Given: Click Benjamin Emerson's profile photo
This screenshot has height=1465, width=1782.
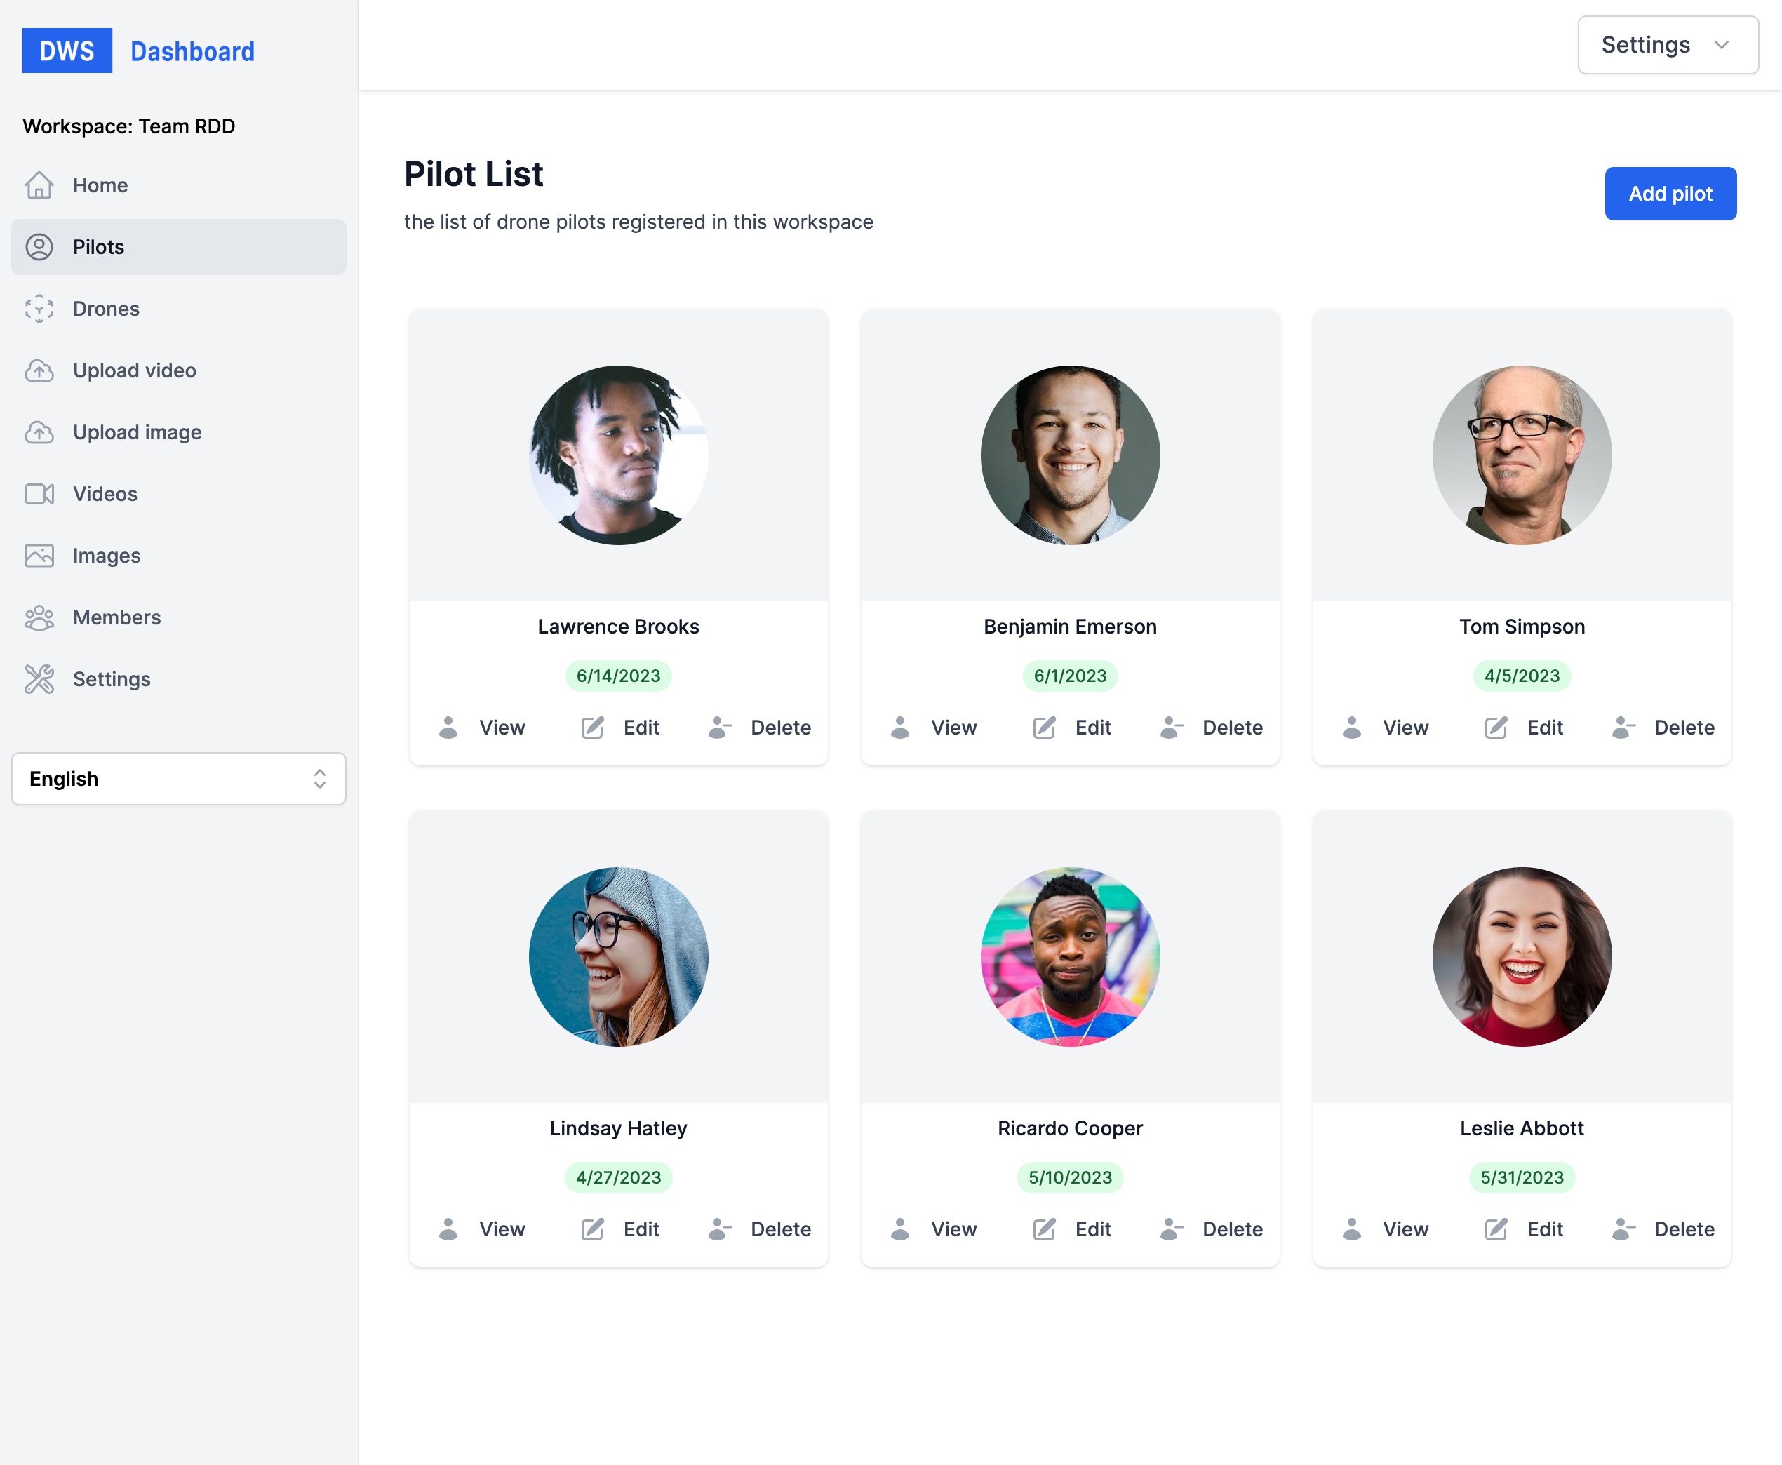Looking at the screenshot, I should tap(1070, 455).
